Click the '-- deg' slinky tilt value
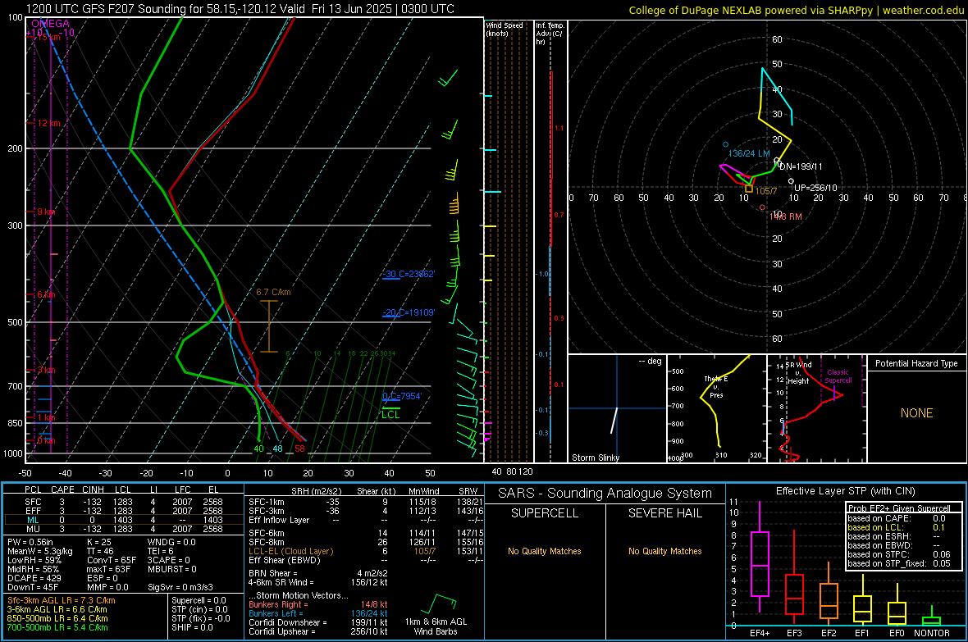Image resolution: width=968 pixels, height=642 pixels. point(650,361)
